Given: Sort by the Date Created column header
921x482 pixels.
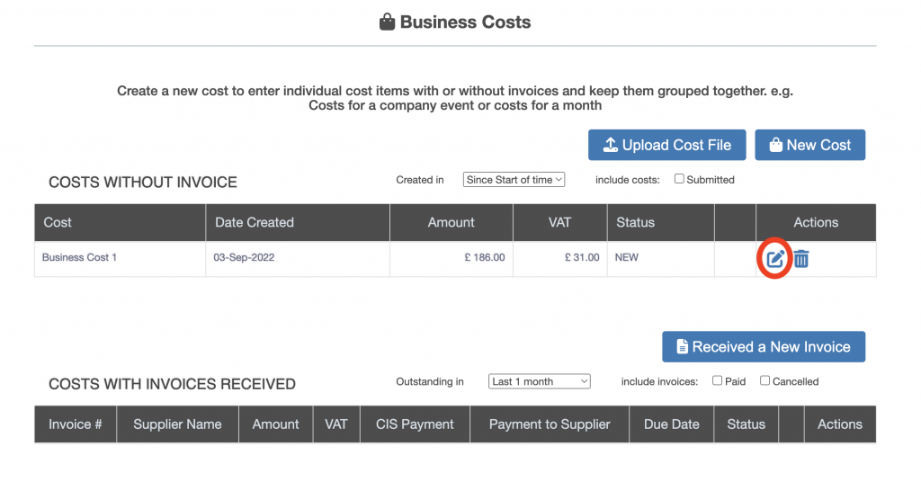Looking at the screenshot, I should (255, 222).
